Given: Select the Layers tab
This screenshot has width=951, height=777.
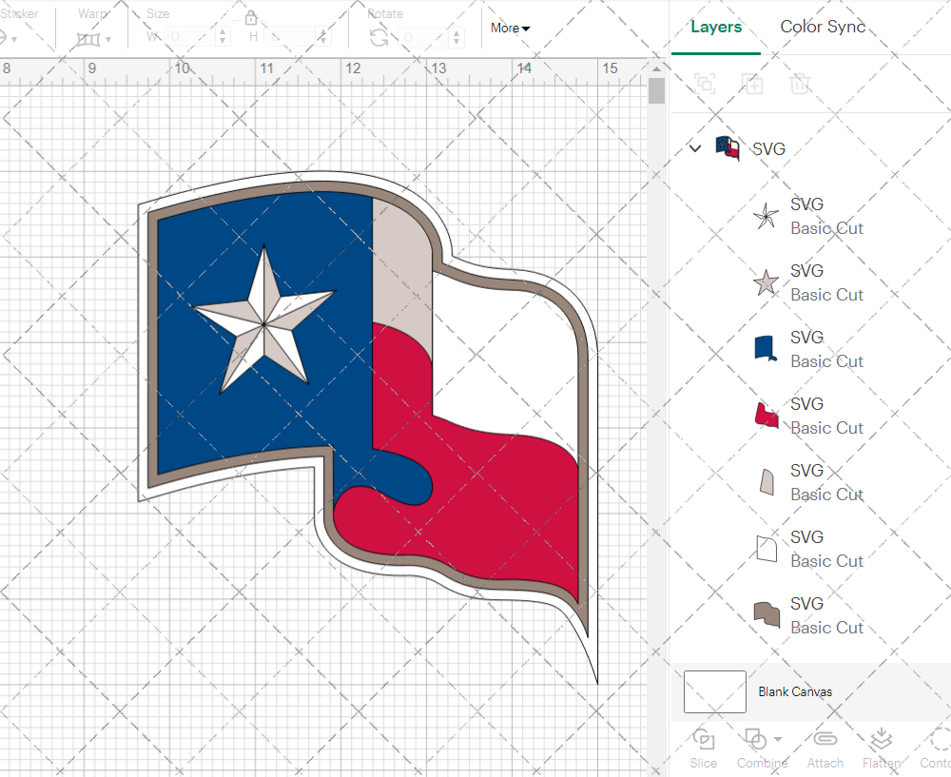Looking at the screenshot, I should tap(716, 27).
